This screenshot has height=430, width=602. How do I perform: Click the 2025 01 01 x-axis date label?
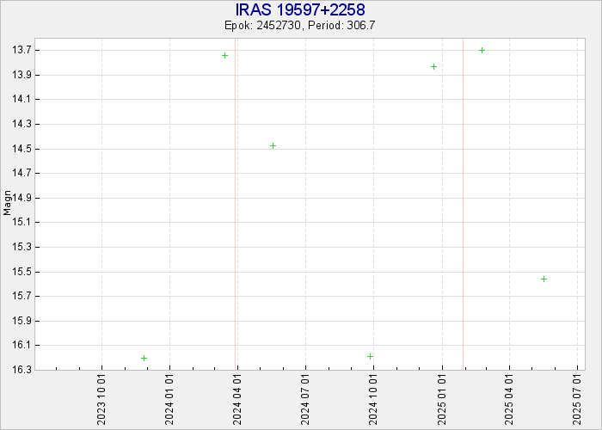pos(443,398)
